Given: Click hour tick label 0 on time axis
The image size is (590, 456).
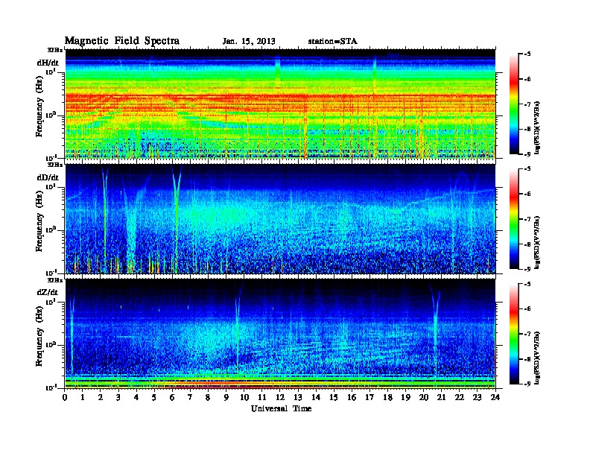Looking at the screenshot, I should click(65, 397).
